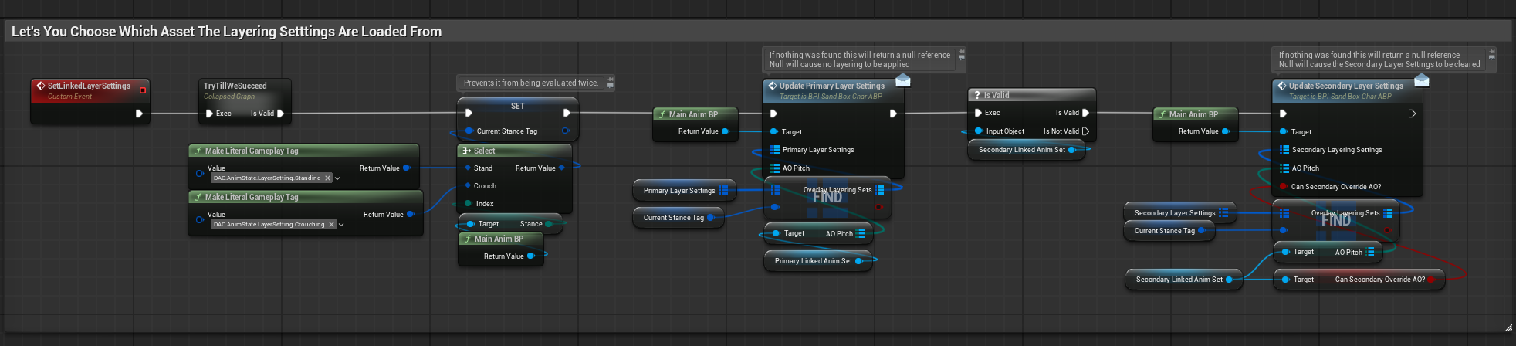Clear the LayerSetting.Standing gameplay tag value

click(x=327, y=178)
